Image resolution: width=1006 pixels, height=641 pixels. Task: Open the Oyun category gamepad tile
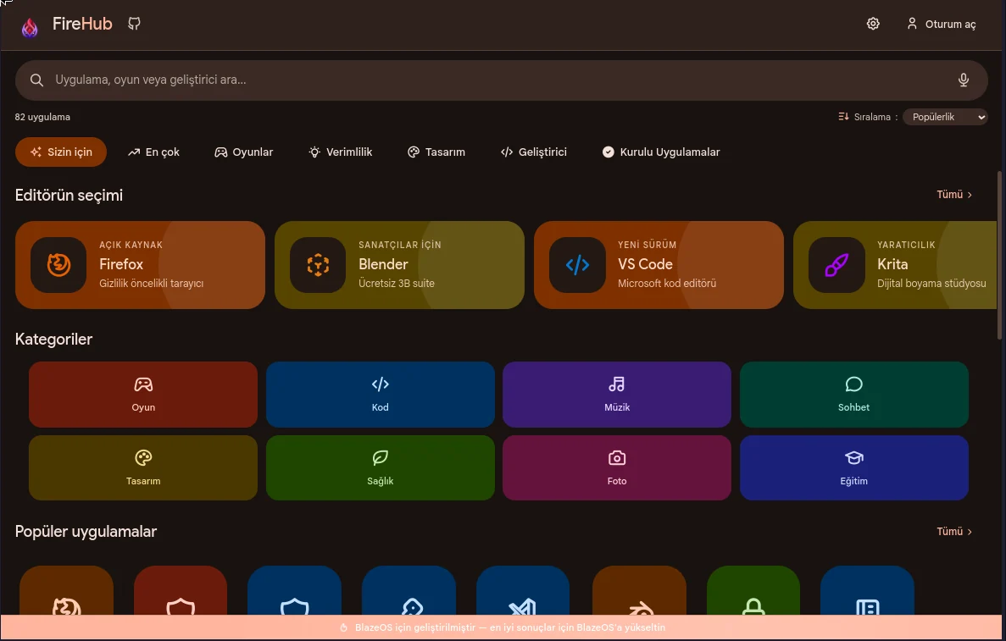[x=143, y=395]
